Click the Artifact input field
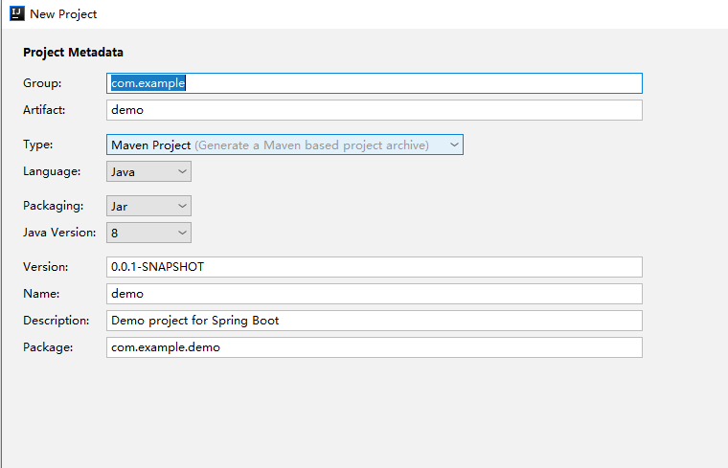The width and height of the screenshot is (728, 468). pyautogui.click(x=375, y=110)
